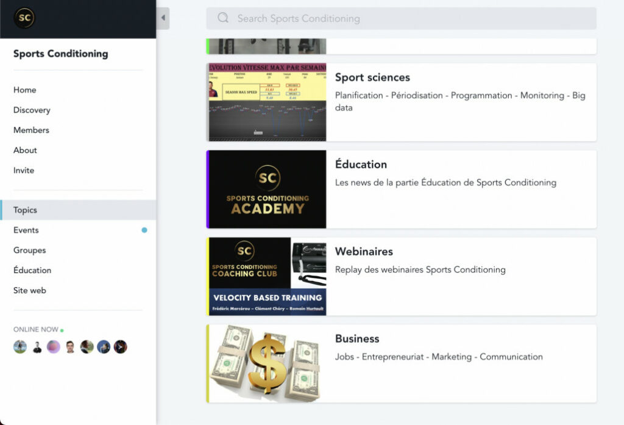The height and width of the screenshot is (425, 624).
Task: Click the SC logo in the sidebar header
Action: click(24, 18)
